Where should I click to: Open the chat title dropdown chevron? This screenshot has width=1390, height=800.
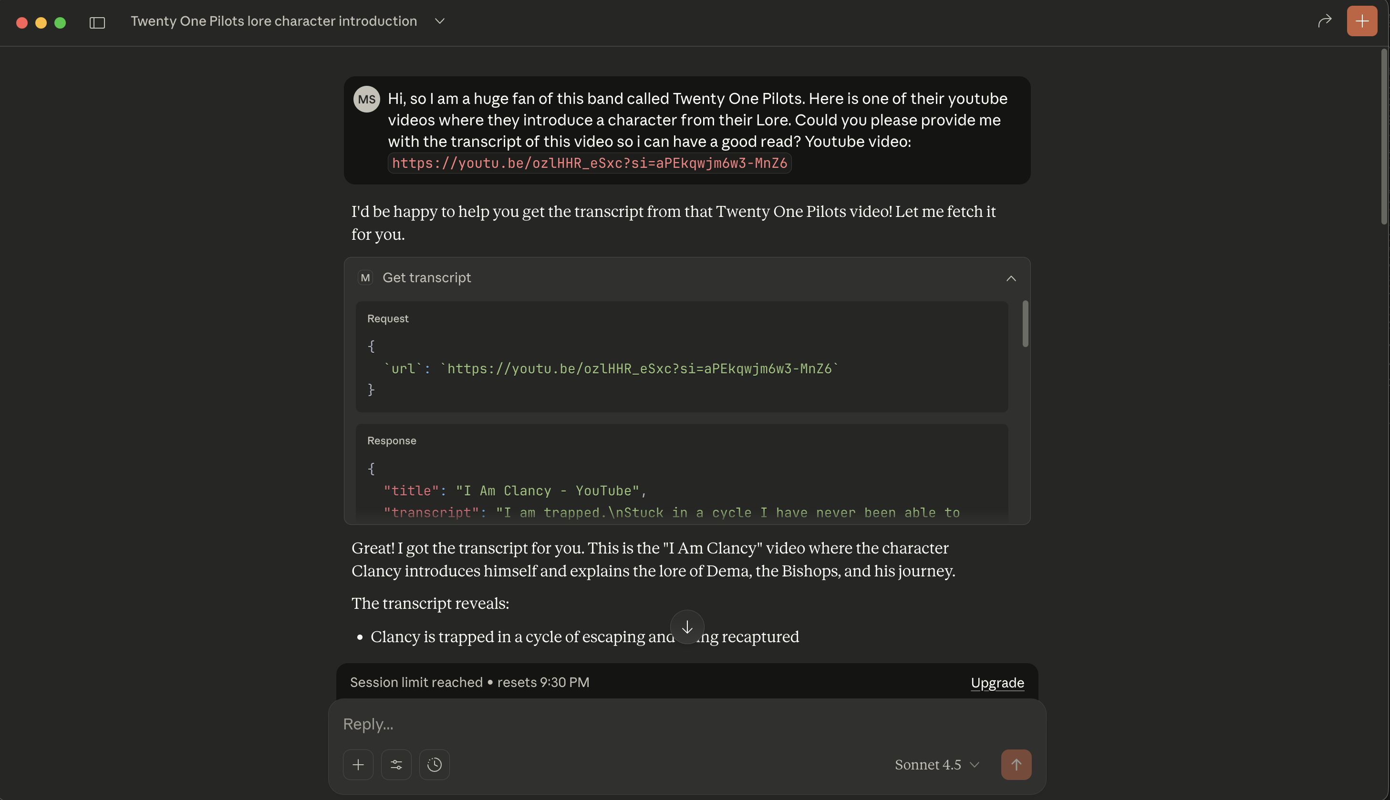[x=439, y=21]
